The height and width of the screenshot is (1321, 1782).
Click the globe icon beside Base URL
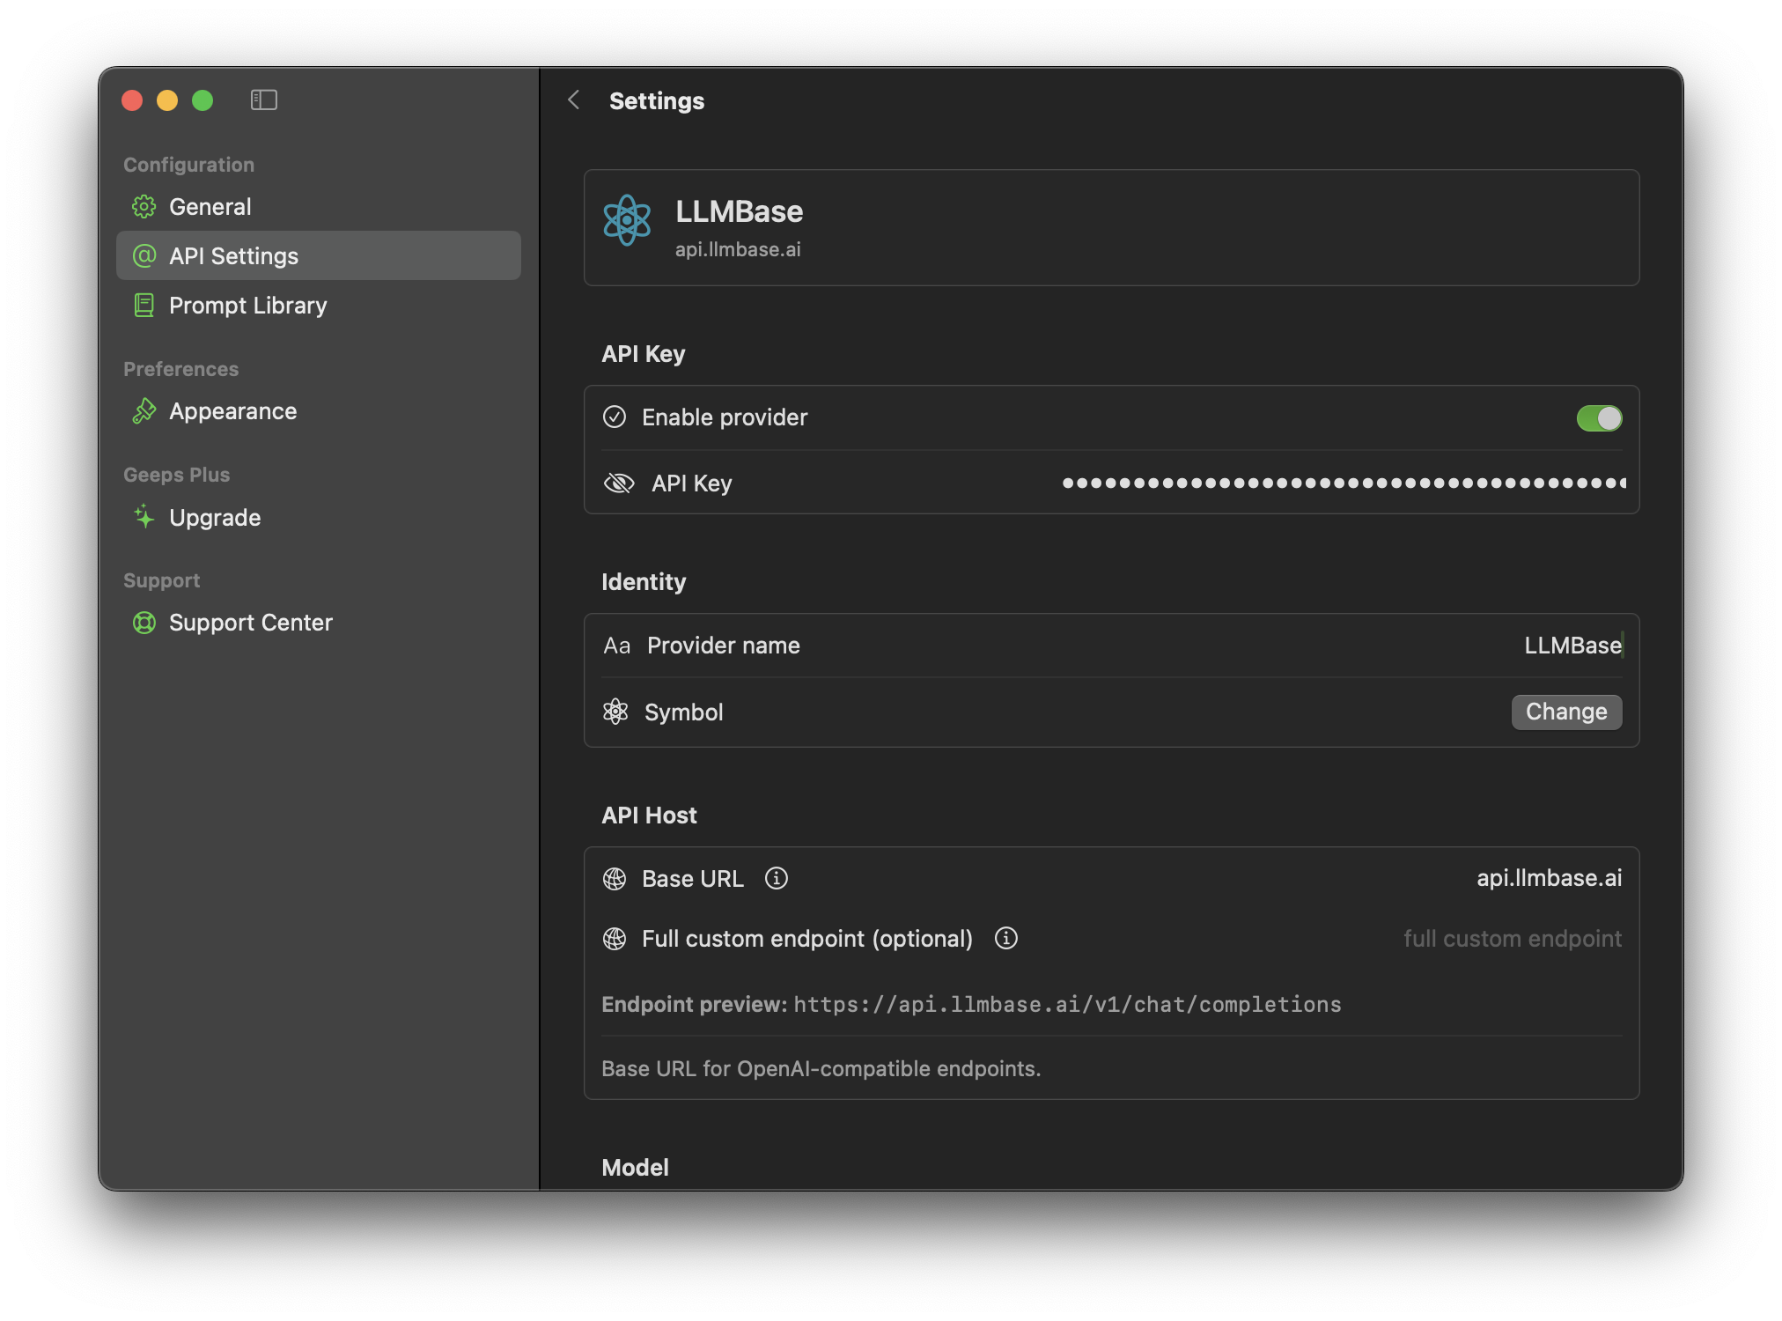615,879
